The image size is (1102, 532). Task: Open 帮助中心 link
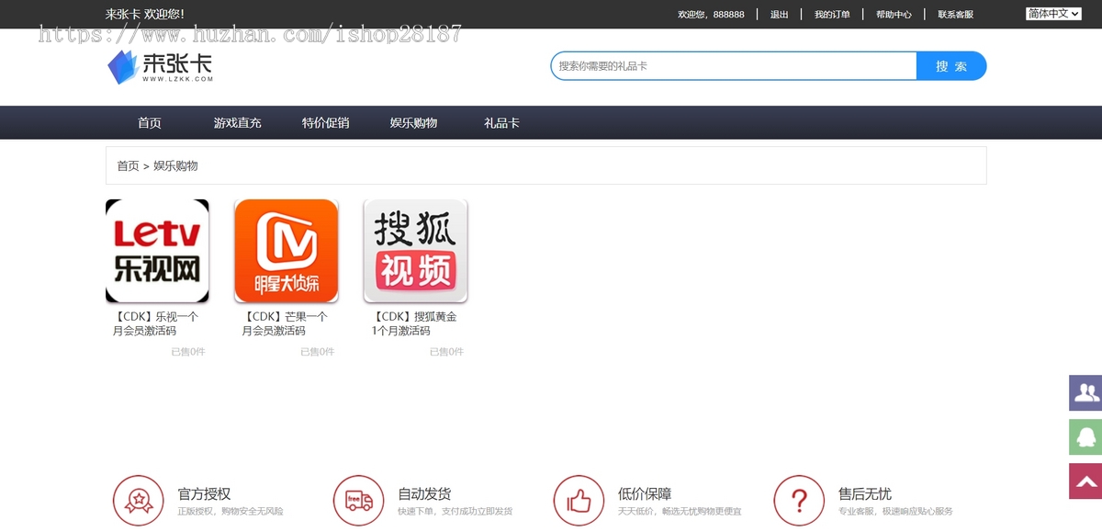[894, 15]
